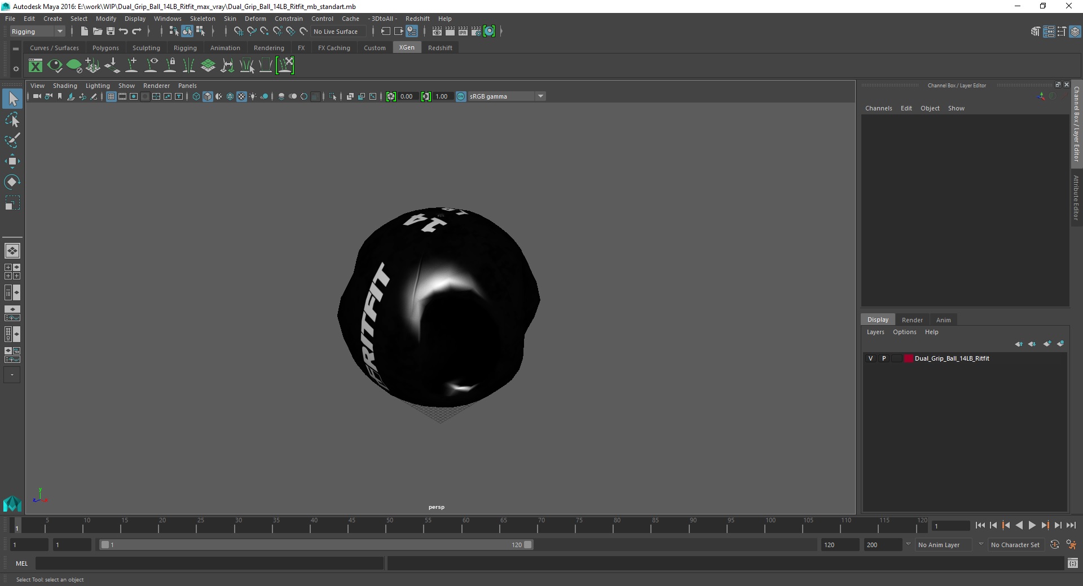Toggle Resolution Gate display
The height and width of the screenshot is (586, 1083).
pyautogui.click(x=134, y=96)
